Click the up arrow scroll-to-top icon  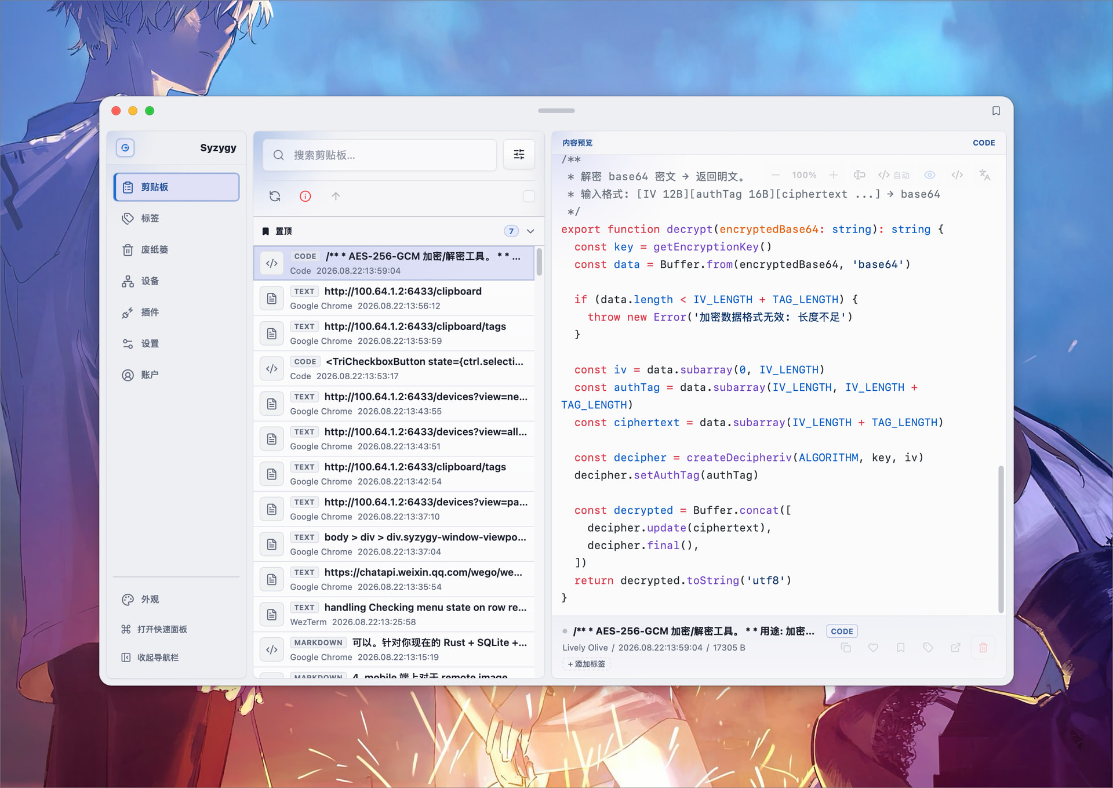pos(336,196)
